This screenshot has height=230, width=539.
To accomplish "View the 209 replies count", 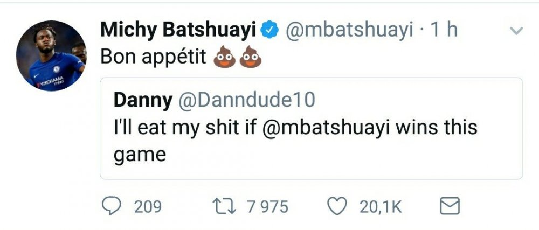I will pyautogui.click(x=148, y=207).
